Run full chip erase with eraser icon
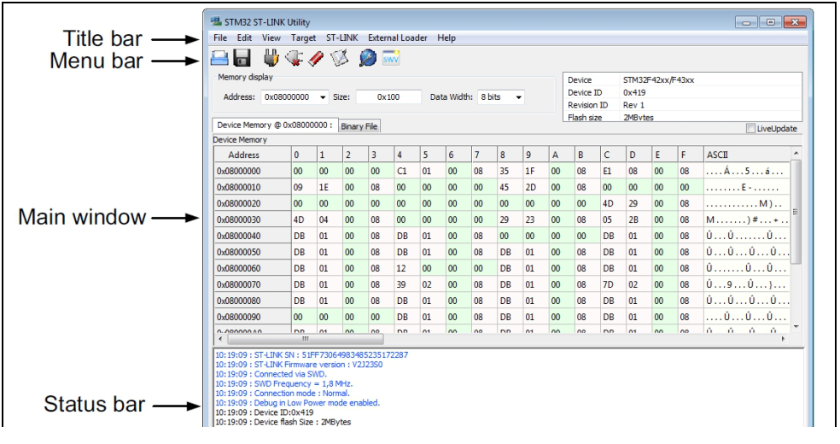The width and height of the screenshot is (840, 444). tap(316, 58)
